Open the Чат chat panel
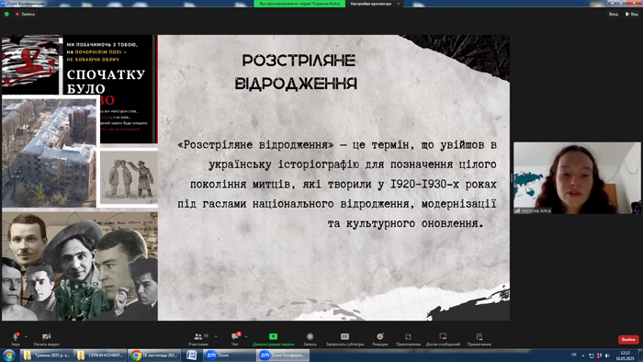 [235, 339]
